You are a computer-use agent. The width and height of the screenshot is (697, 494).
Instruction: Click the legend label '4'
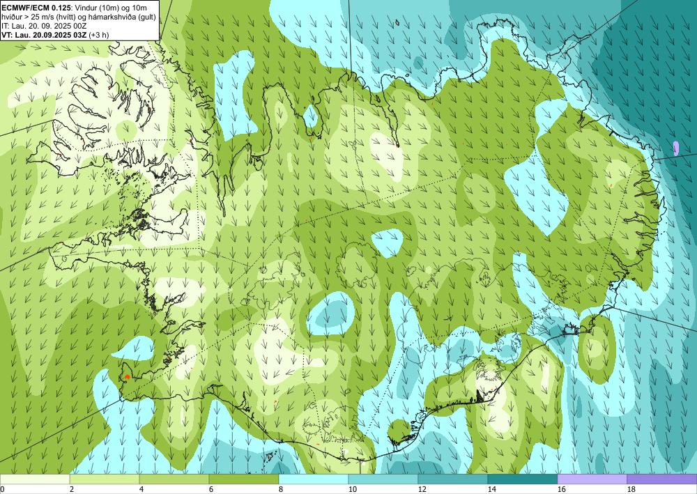click(x=141, y=490)
